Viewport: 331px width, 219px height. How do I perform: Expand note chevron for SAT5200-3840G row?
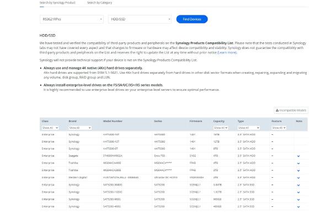(298, 185)
